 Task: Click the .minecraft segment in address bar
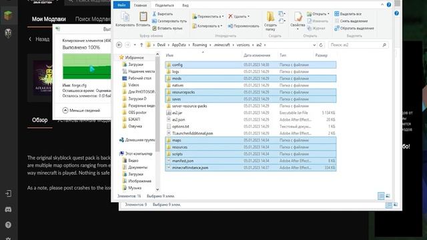pyautogui.click(x=222, y=45)
